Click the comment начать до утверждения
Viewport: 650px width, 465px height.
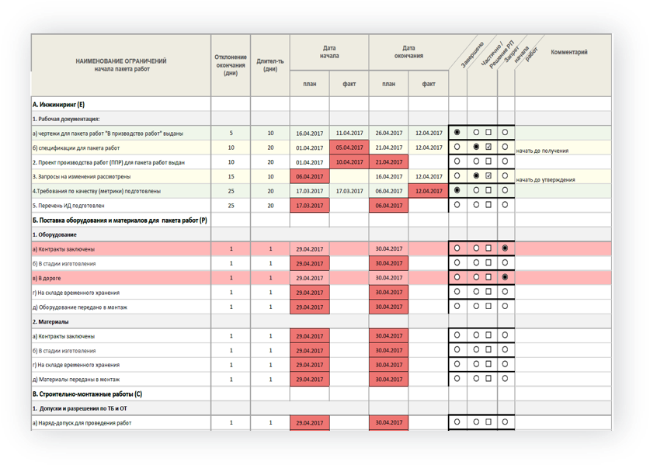545,180
